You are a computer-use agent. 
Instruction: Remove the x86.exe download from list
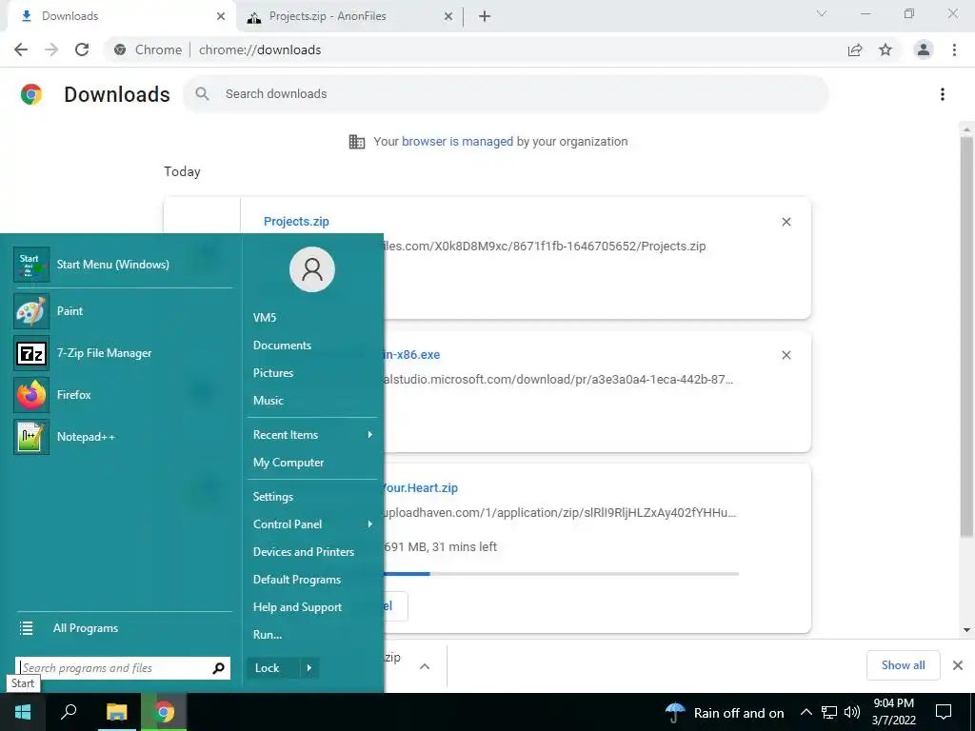(786, 355)
